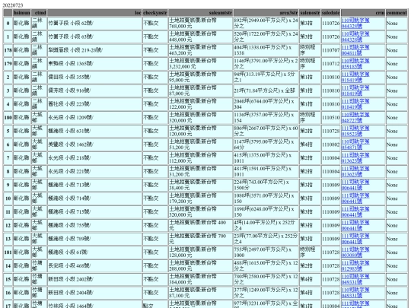Viewport: 411px width, 308px height.
Task: Select the price cell containing 463,200 元
Action: (x=200, y=50)
